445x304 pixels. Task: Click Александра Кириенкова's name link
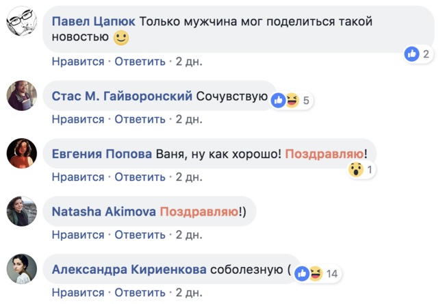point(129,270)
